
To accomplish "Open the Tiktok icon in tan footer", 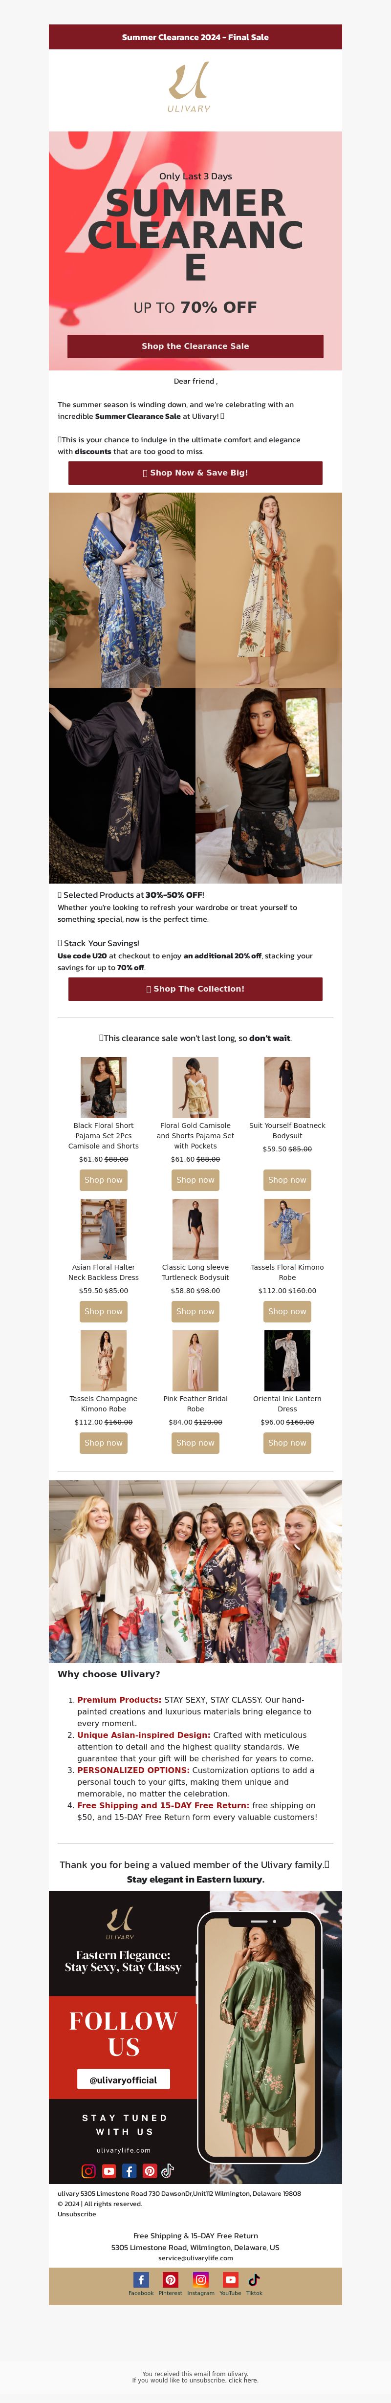I will click(254, 2279).
